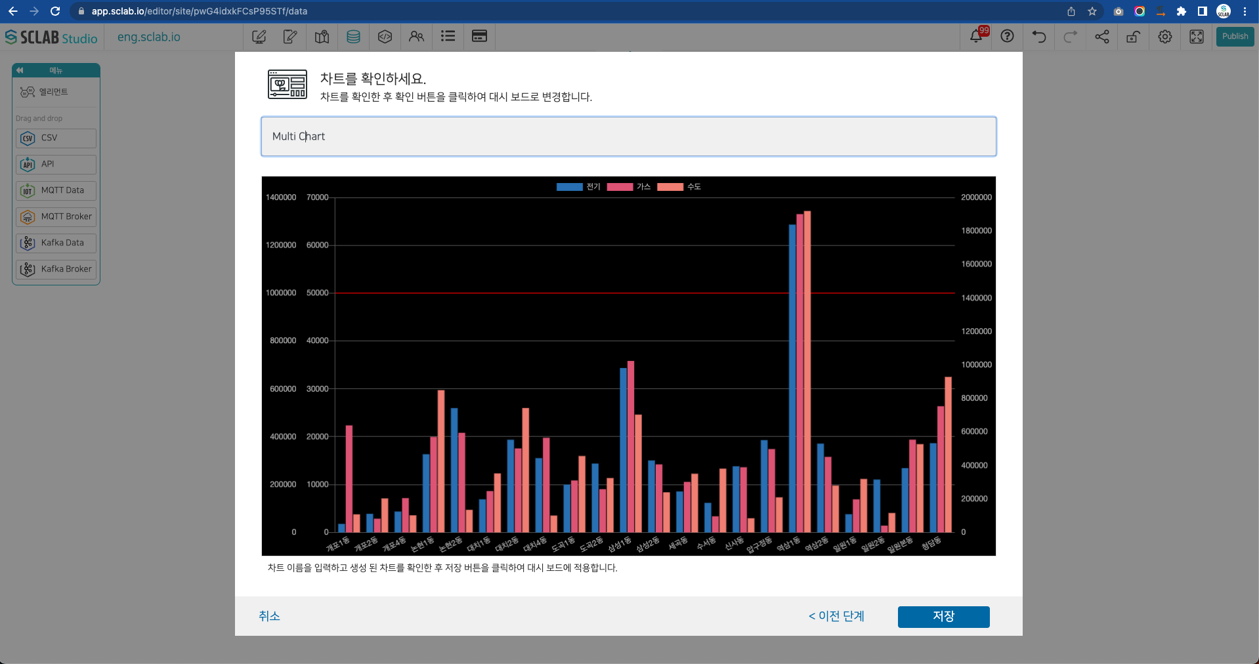Viewport: 1259px width, 664px height.
Task: Click the browser share page icon
Action: click(1071, 11)
